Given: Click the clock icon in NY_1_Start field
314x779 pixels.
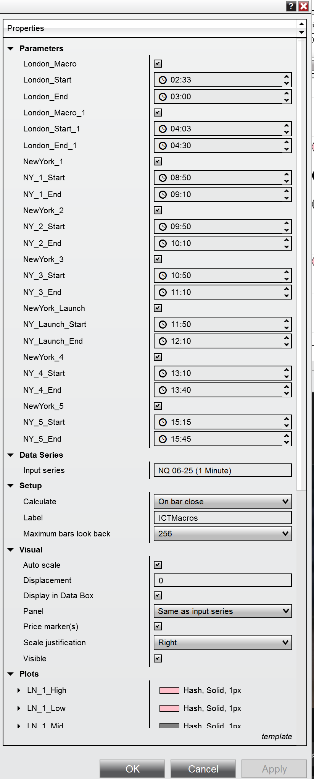Looking at the screenshot, I should point(163,177).
